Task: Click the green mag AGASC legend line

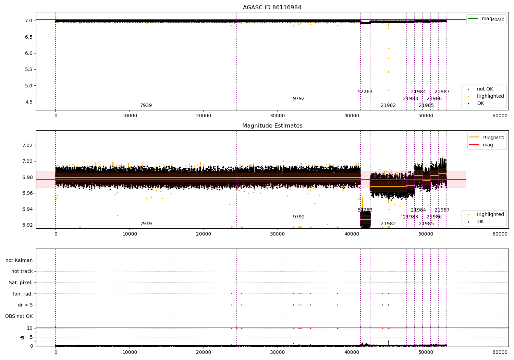Action: pyautogui.click(x=473, y=19)
